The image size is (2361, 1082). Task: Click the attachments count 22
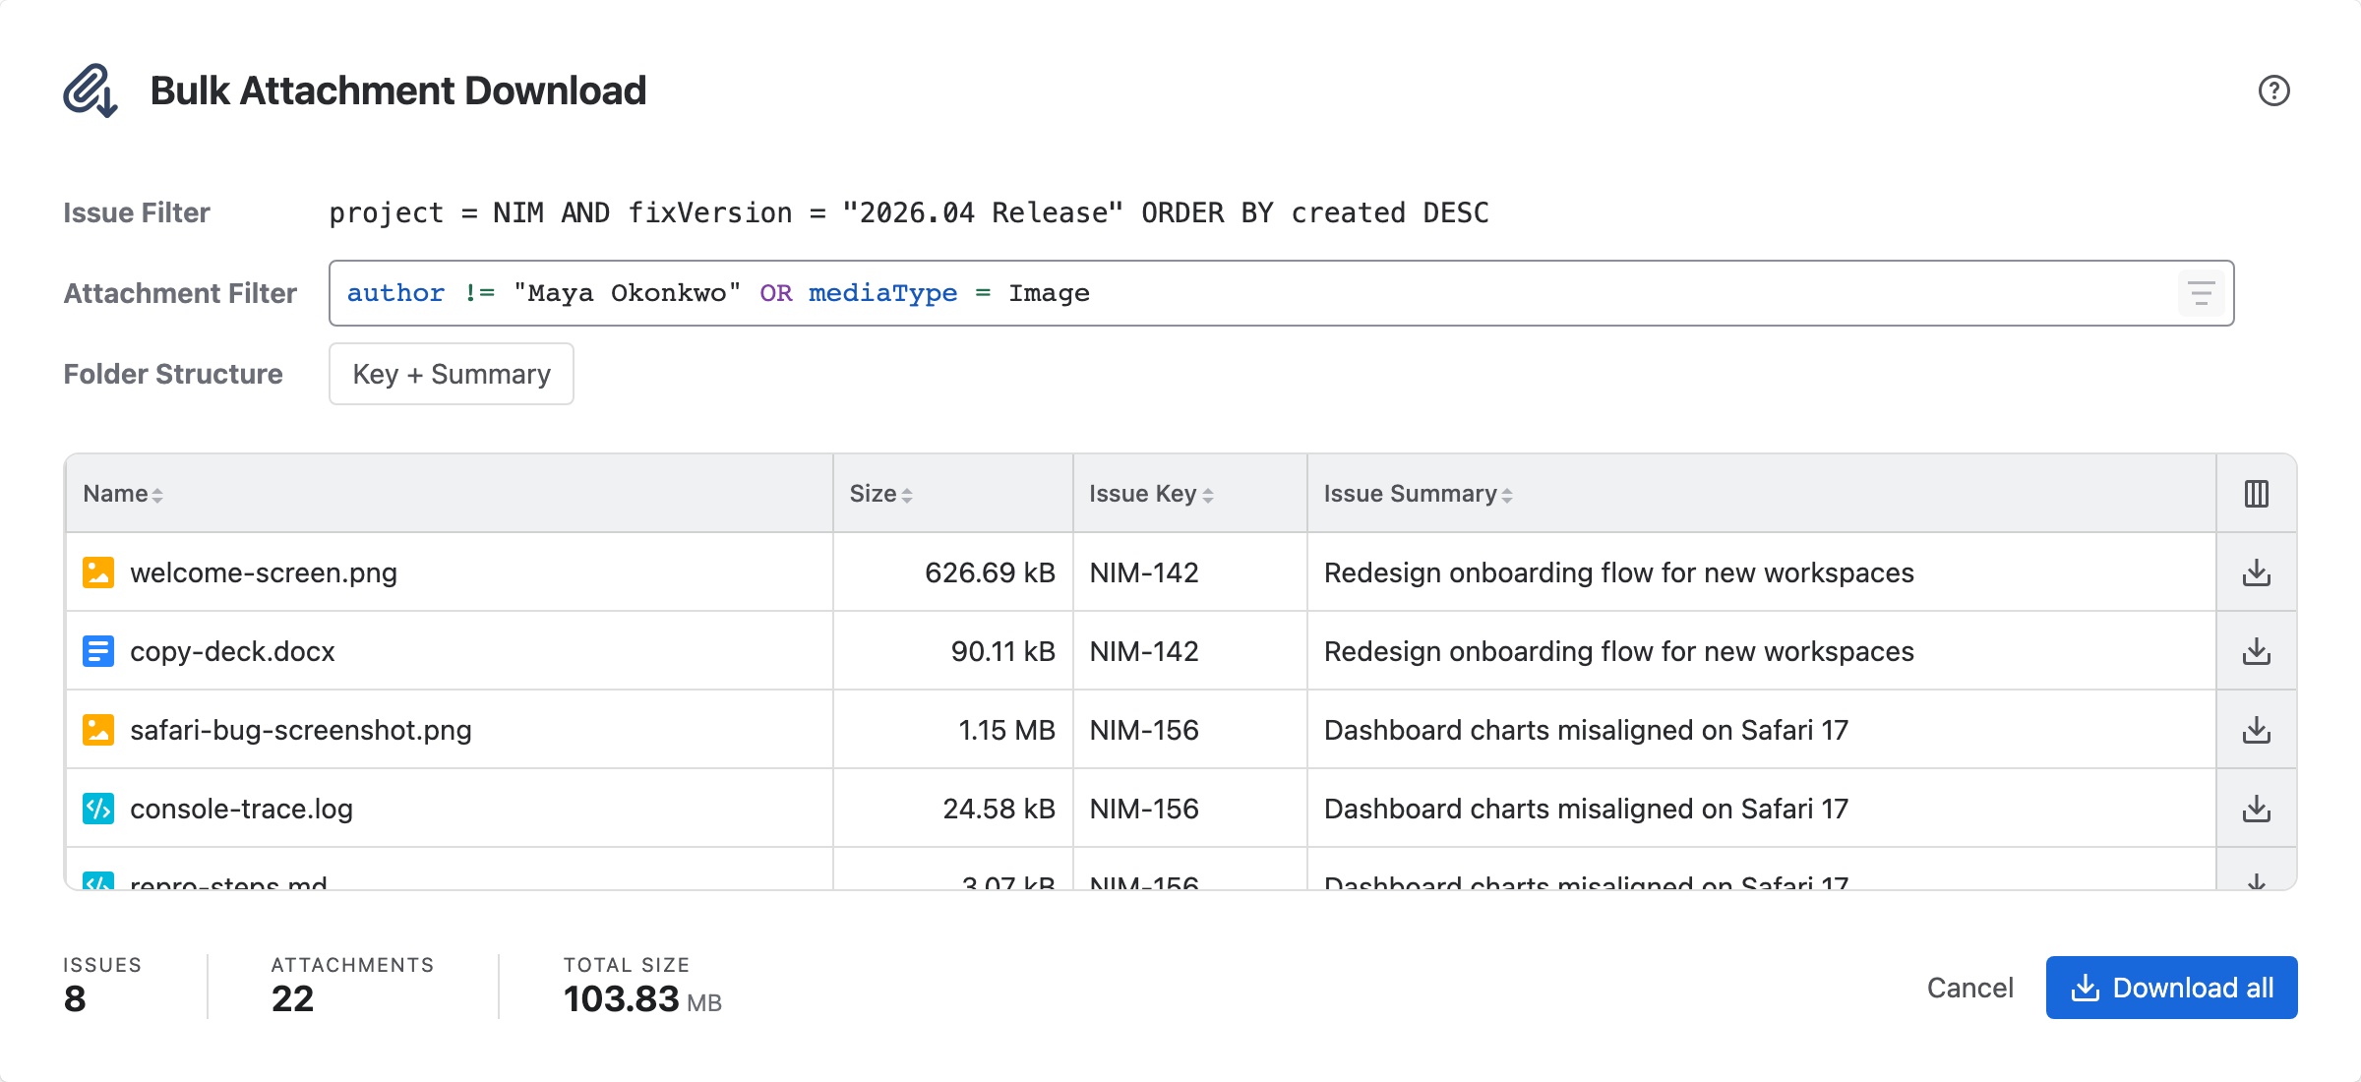292,999
